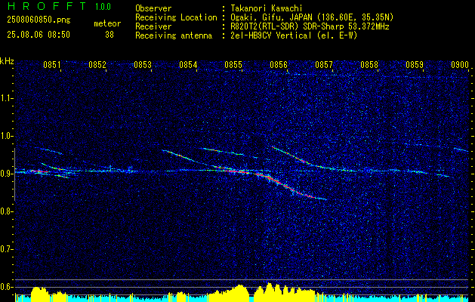Image resolution: width=475 pixels, height=302 pixels.
Task: Click the HROFFT program title text
Action: [x=48, y=6]
